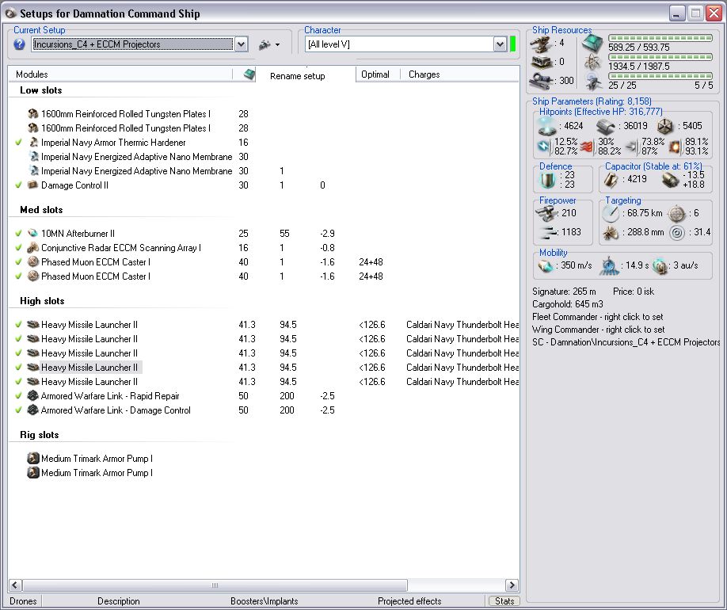Click the scroll right arrow button
The image size is (727, 610).
[x=512, y=585]
